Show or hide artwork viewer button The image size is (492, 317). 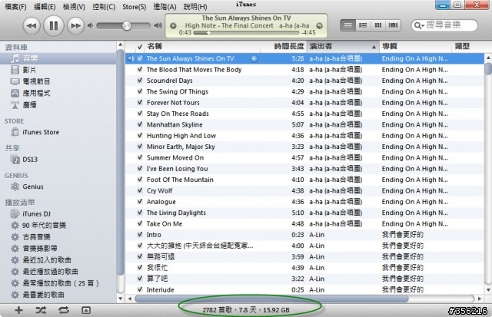point(86,310)
